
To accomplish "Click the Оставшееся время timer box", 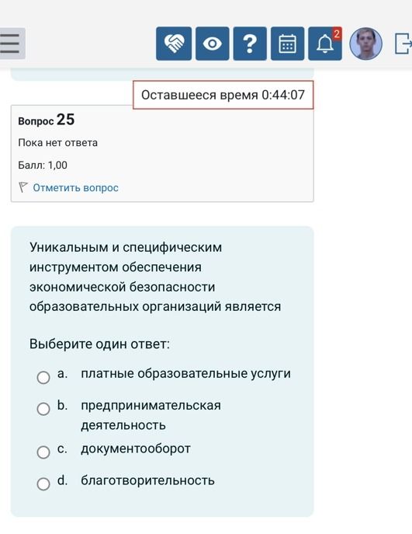I will (223, 95).
